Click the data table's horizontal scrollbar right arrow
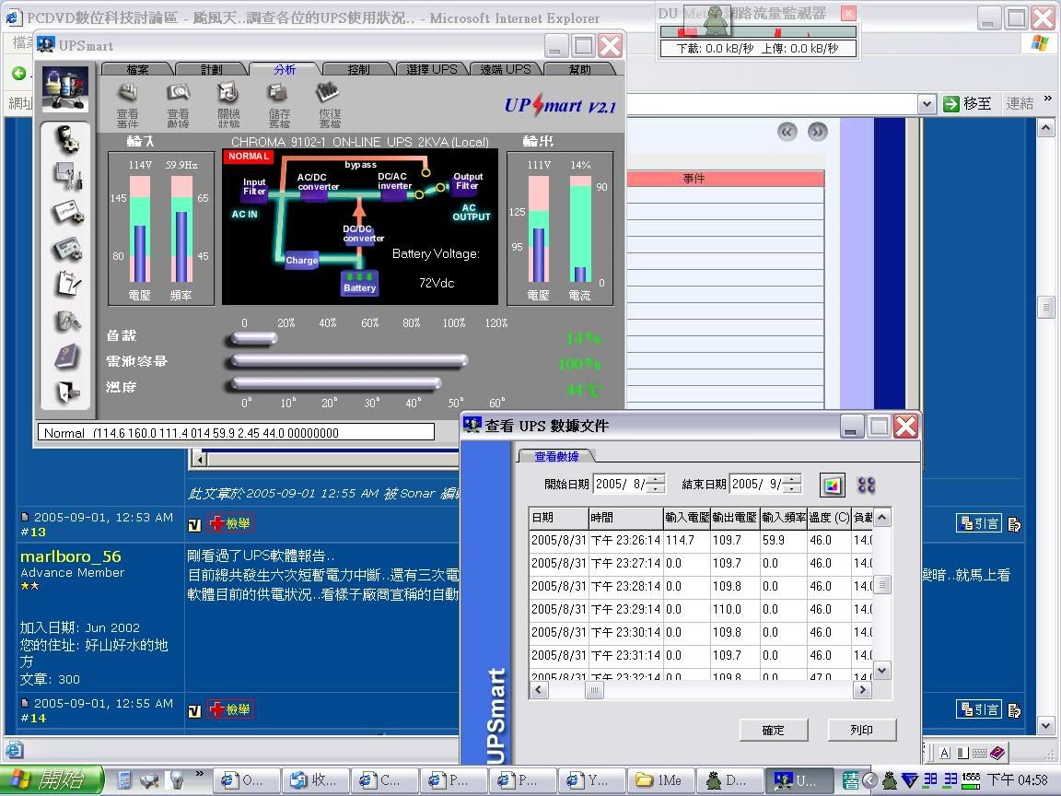 click(862, 689)
